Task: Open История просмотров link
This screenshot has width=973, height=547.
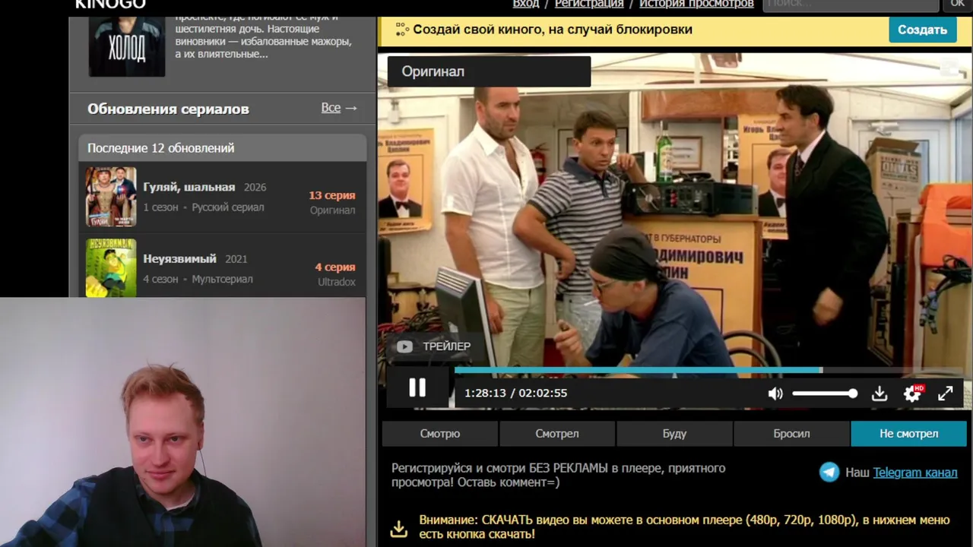Action: click(x=696, y=4)
